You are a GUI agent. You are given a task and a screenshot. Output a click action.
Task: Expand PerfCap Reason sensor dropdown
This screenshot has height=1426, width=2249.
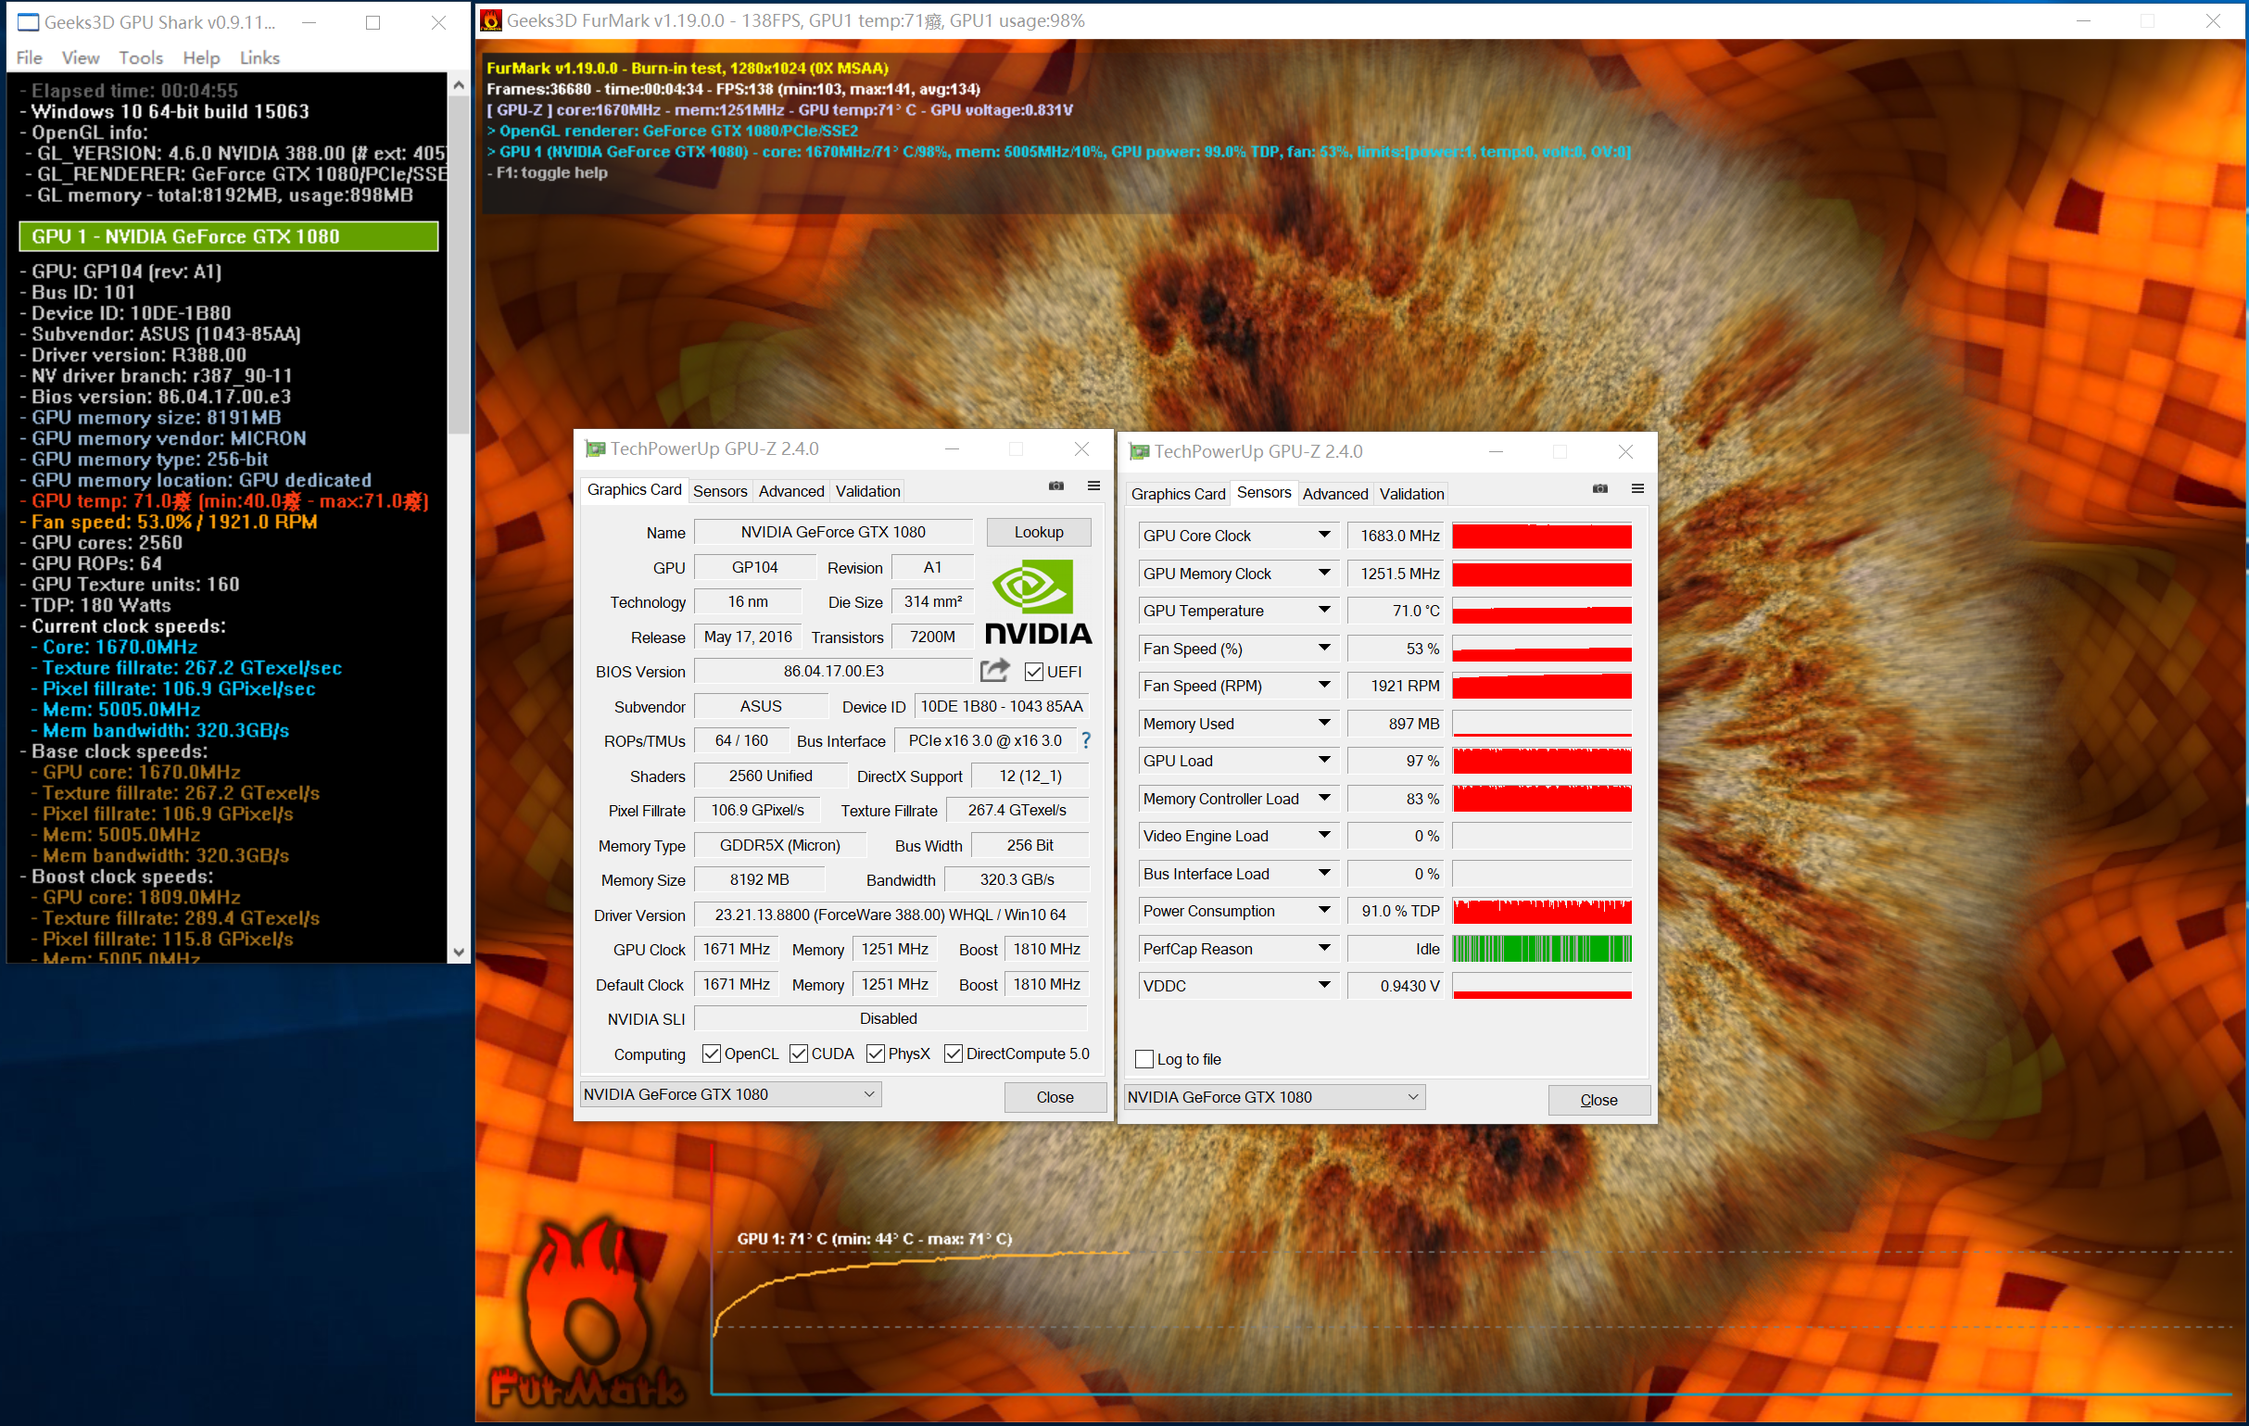coord(1324,948)
